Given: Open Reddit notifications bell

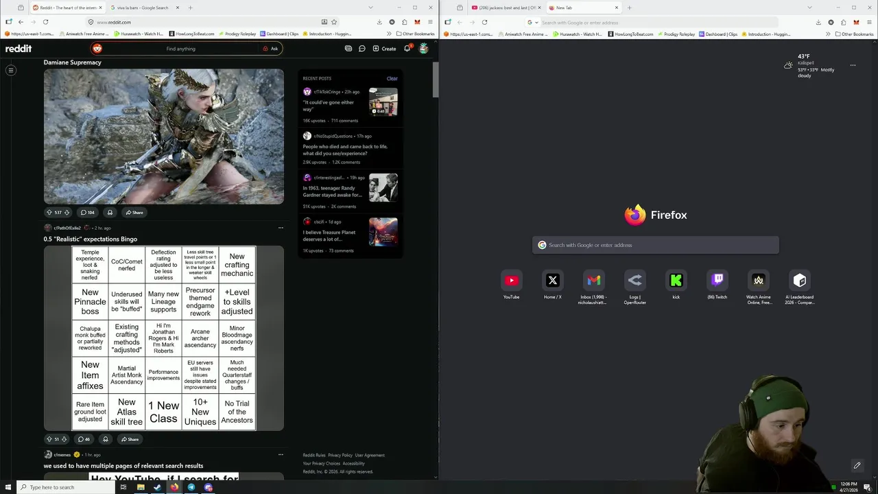Looking at the screenshot, I should click(x=407, y=49).
